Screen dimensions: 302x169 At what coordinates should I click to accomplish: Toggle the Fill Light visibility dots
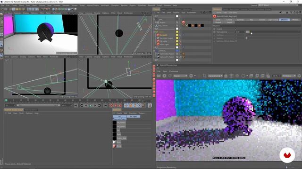click(x=179, y=41)
